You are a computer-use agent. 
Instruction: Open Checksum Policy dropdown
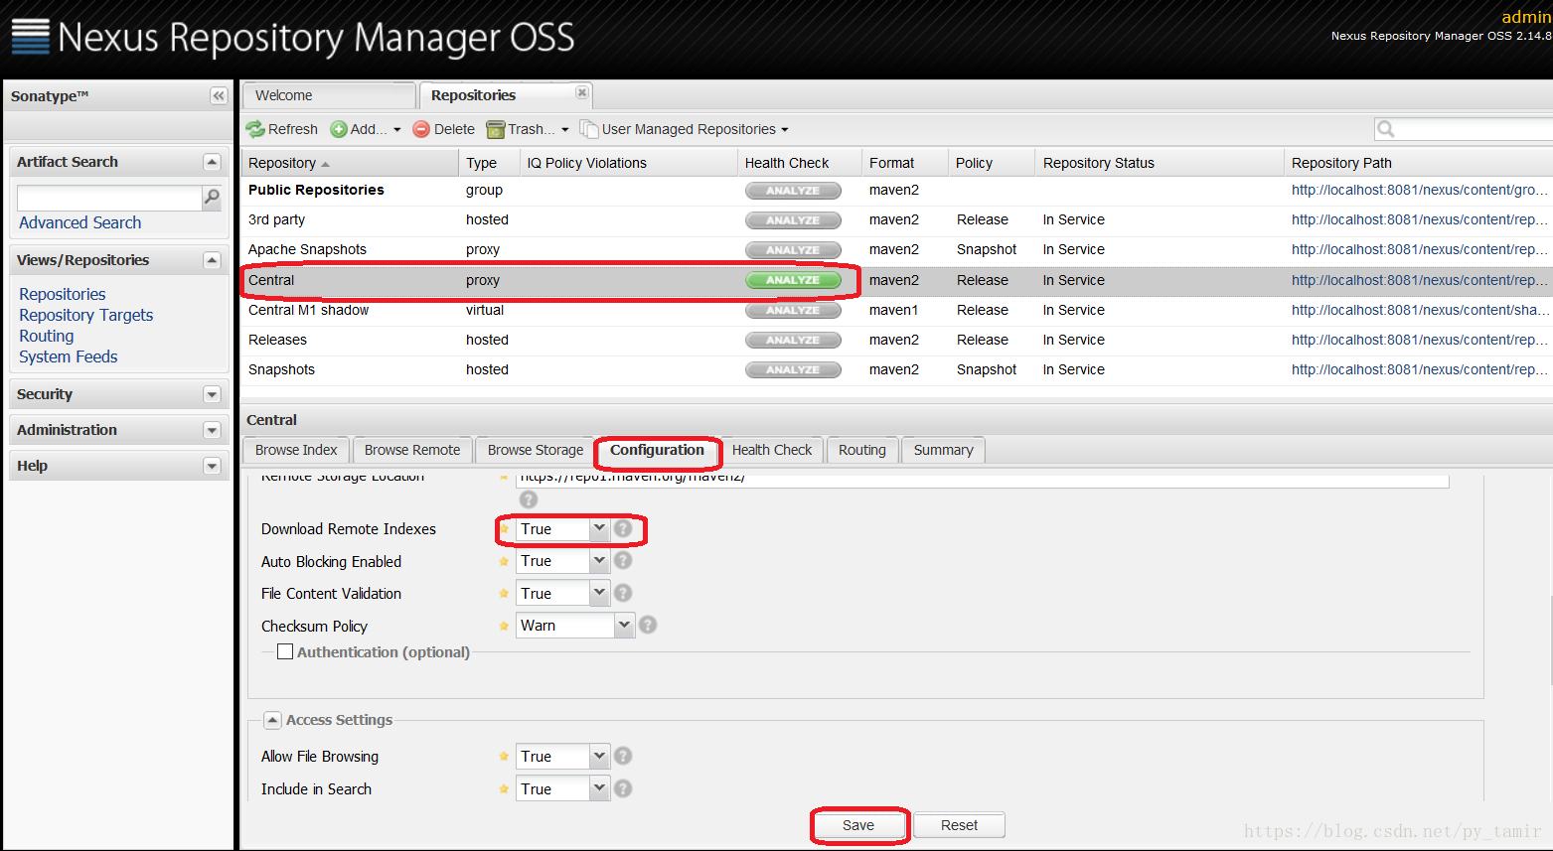click(624, 626)
